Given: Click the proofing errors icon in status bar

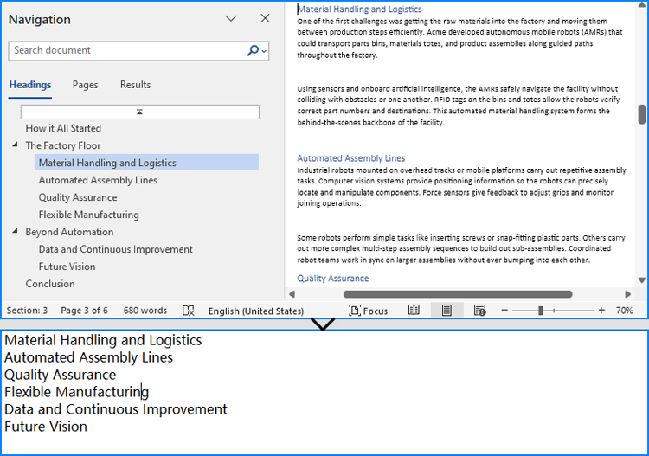Looking at the screenshot, I should tap(189, 311).
